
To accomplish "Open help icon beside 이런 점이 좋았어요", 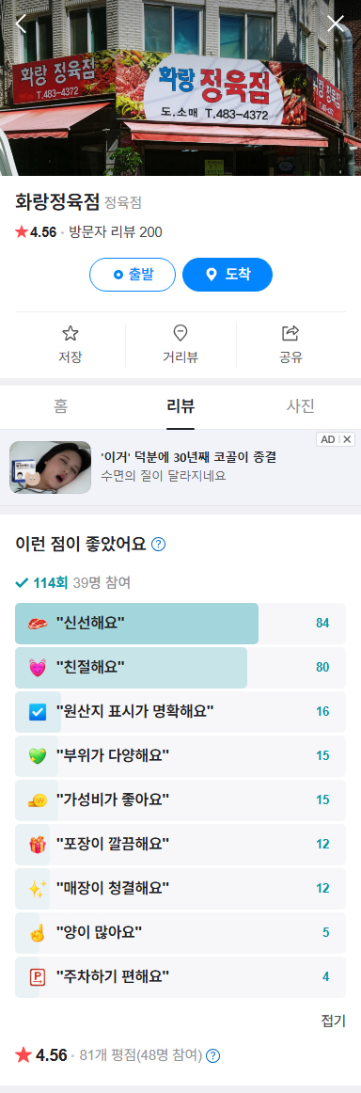I will click(x=158, y=545).
